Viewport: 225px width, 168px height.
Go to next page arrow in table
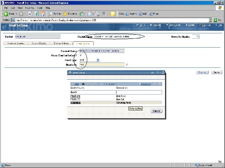pyautogui.click(x=116, y=84)
